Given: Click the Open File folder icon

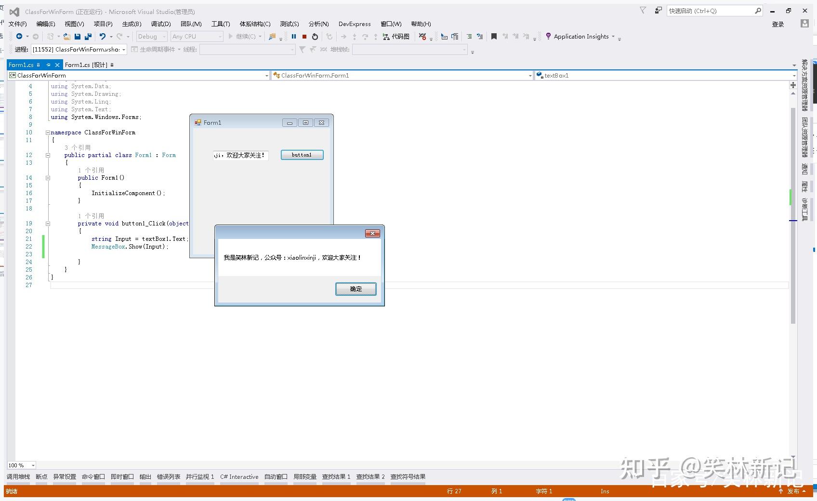Looking at the screenshot, I should click(67, 37).
